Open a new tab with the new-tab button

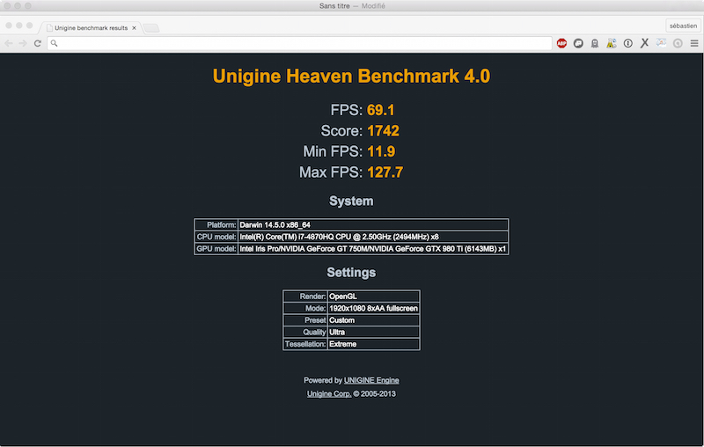(x=151, y=28)
